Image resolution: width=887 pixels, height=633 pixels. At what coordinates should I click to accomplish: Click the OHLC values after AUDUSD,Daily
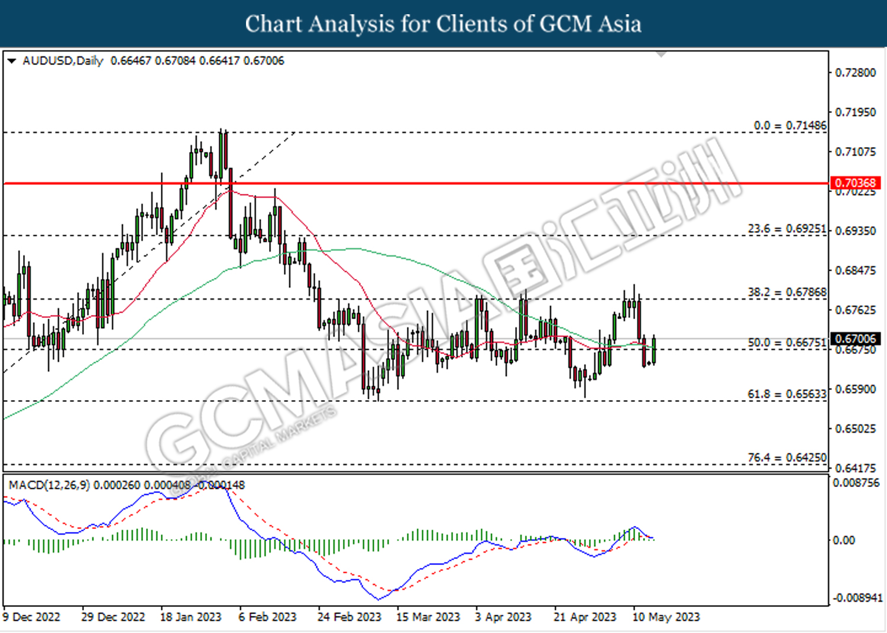198,61
